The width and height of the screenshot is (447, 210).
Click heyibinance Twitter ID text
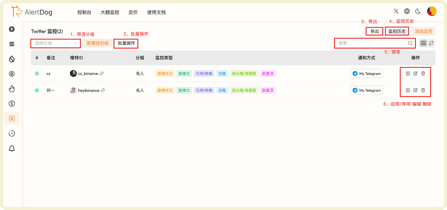tap(89, 90)
